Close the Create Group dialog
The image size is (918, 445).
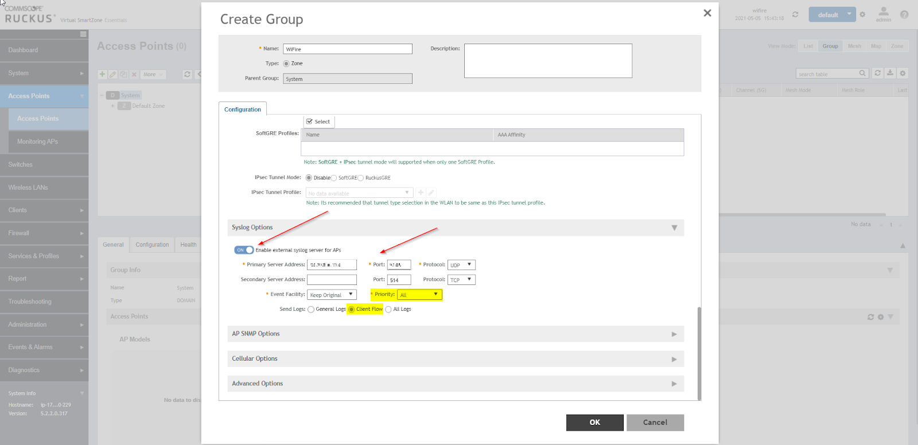coord(707,13)
